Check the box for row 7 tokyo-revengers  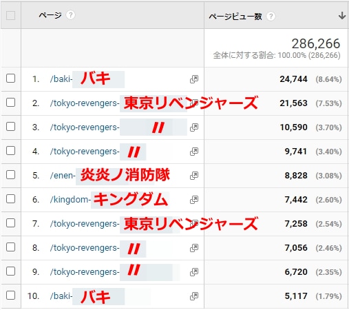(10, 223)
